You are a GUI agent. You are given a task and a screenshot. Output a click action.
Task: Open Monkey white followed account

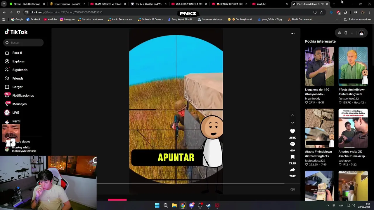pos(20,149)
